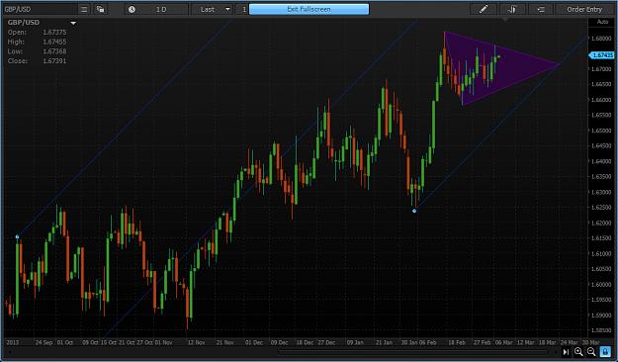The height and width of the screenshot is (362, 618).
Task: Click the channel line anchor at chart left
Action: click(17, 237)
